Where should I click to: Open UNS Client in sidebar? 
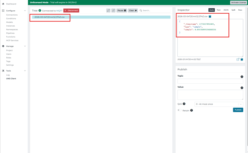[x=11, y=79]
